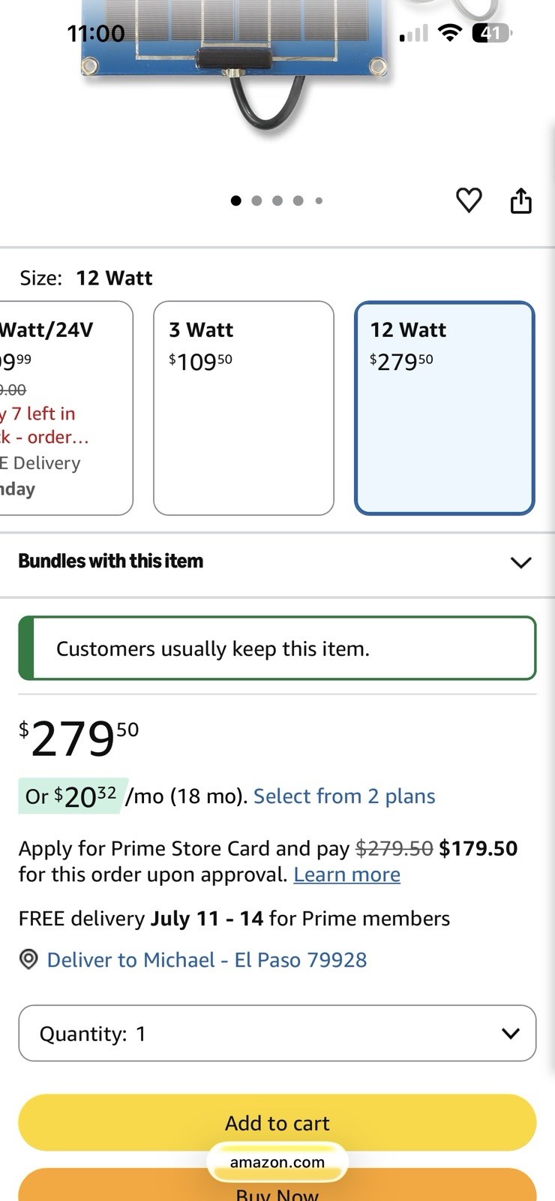Tap the Wi-Fi status icon
555x1201 pixels.
tap(450, 32)
